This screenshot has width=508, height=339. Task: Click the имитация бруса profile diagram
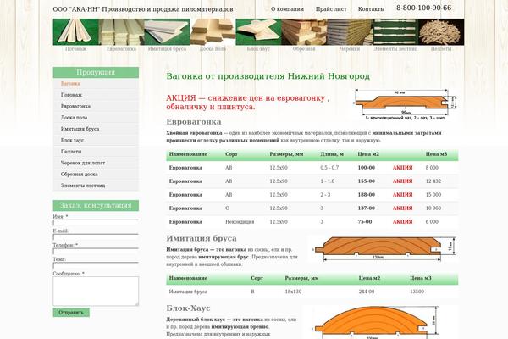(x=384, y=248)
